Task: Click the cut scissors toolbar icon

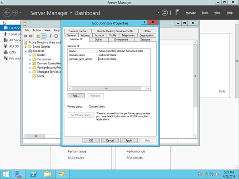Action: click(50, 36)
